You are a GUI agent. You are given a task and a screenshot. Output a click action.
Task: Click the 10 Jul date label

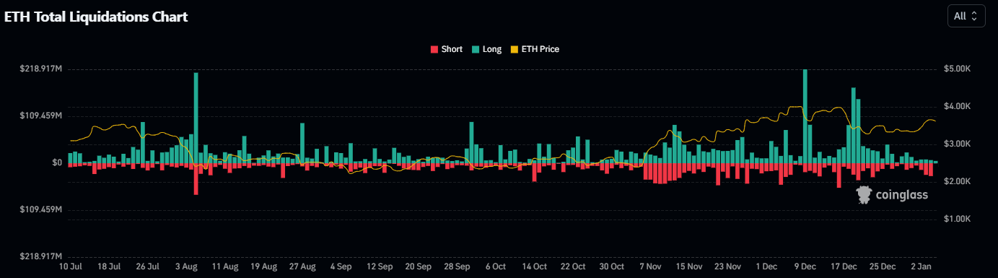coord(70,266)
